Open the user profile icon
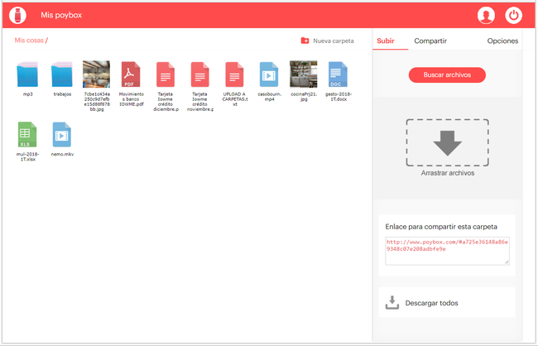The image size is (538, 346). pyautogui.click(x=486, y=16)
